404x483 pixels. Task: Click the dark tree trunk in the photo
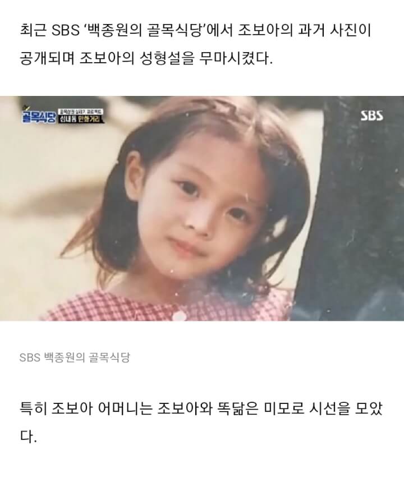(350, 209)
